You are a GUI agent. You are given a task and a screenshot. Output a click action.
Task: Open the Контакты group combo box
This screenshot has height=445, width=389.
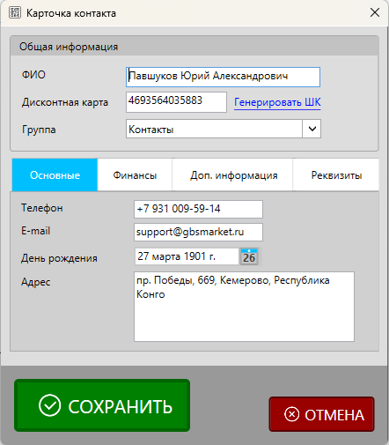coord(224,129)
